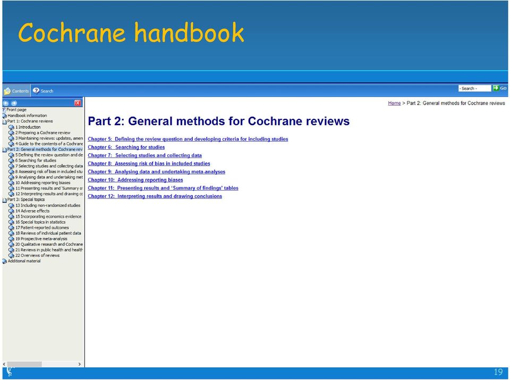
Task: Select Front page in the contents tree
Action: (x=16, y=110)
